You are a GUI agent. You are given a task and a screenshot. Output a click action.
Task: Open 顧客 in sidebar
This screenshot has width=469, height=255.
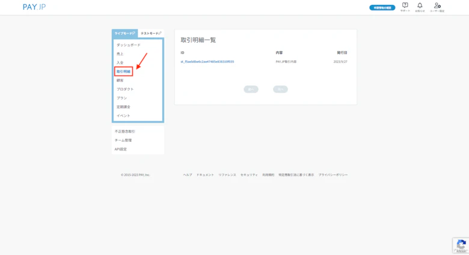(x=120, y=80)
